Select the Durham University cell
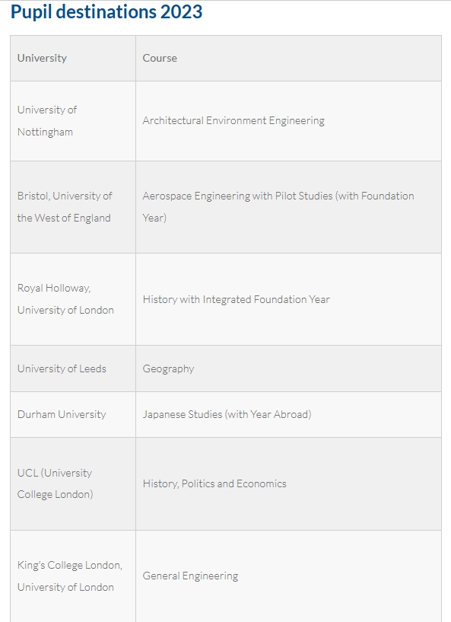The height and width of the screenshot is (622, 451). click(x=73, y=414)
